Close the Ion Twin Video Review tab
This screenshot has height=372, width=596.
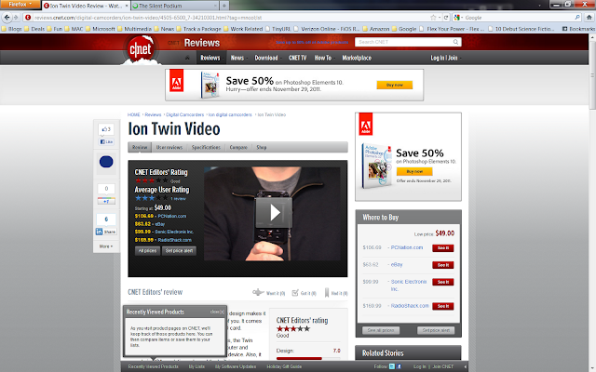point(127,6)
